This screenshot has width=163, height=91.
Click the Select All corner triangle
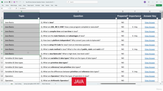(x=2, y=11)
